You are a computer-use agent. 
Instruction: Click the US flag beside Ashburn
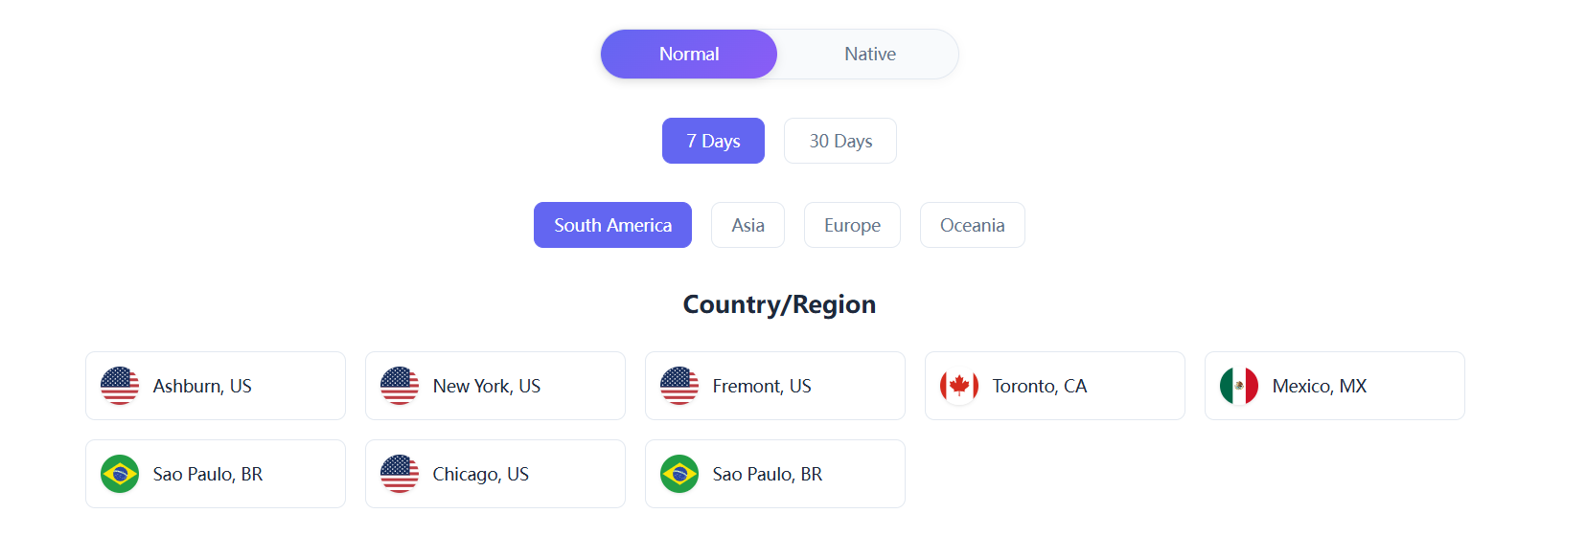(120, 386)
